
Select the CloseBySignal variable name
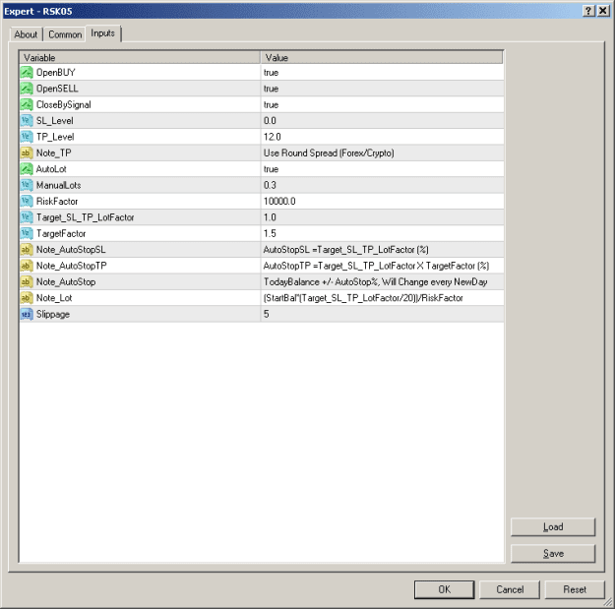pos(64,104)
